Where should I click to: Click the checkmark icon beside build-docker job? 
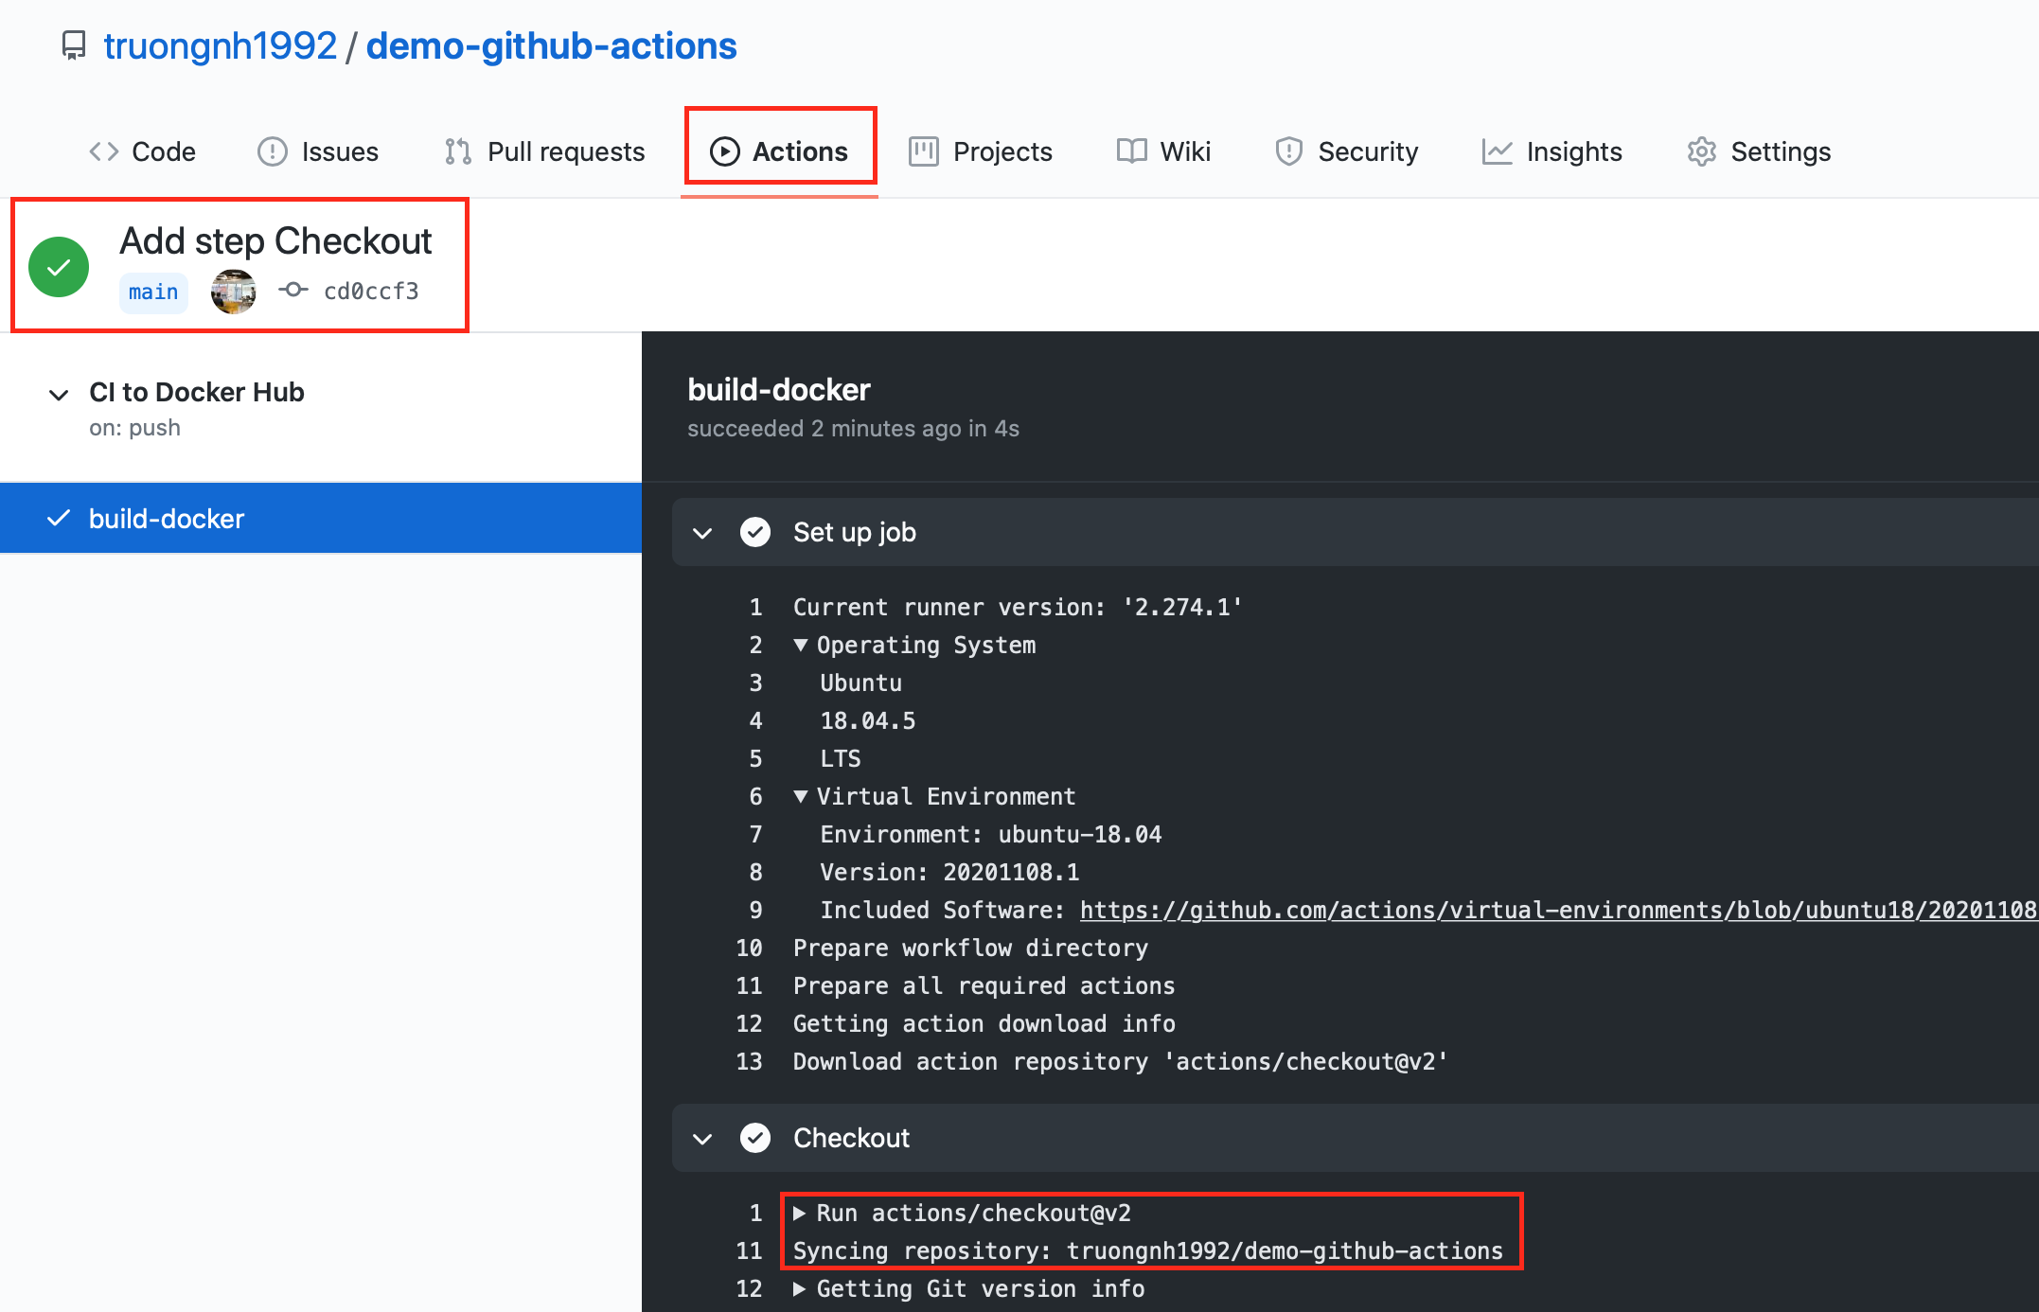click(x=59, y=518)
